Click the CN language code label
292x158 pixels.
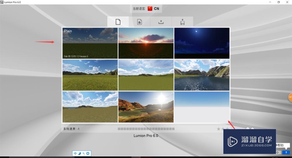pyautogui.click(x=157, y=8)
